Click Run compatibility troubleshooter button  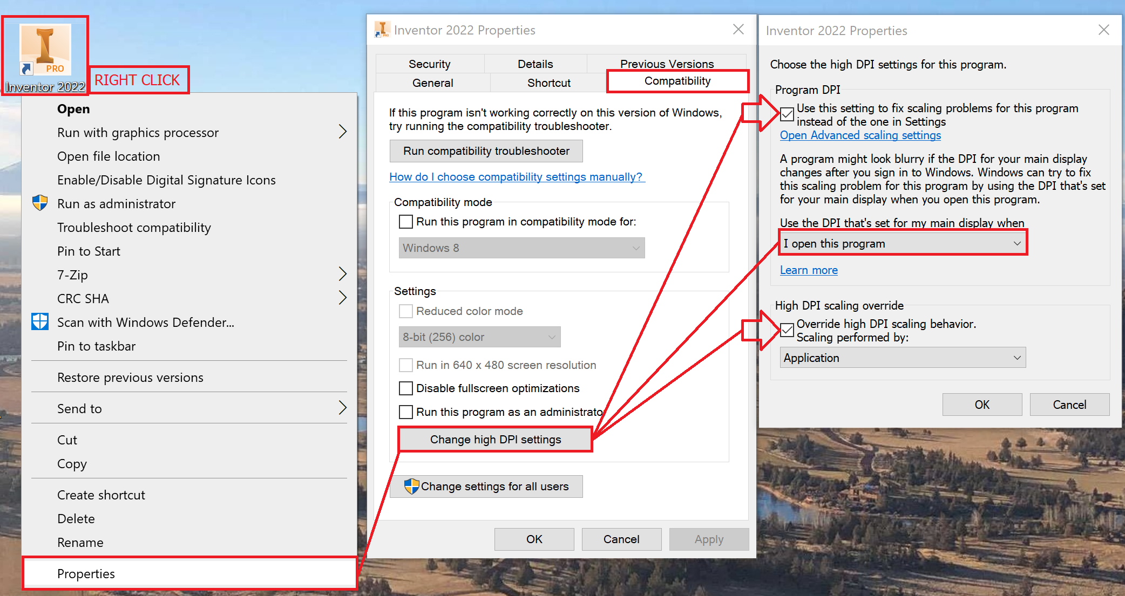coord(486,151)
